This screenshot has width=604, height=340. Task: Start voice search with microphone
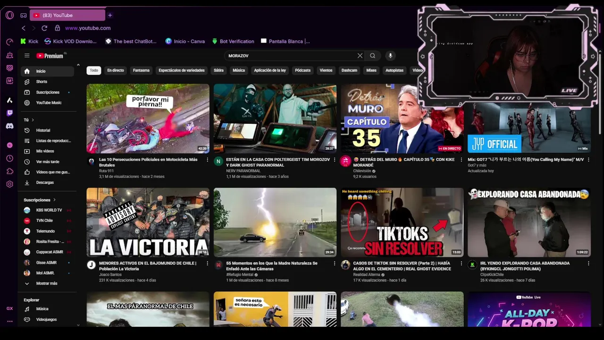coord(390,56)
